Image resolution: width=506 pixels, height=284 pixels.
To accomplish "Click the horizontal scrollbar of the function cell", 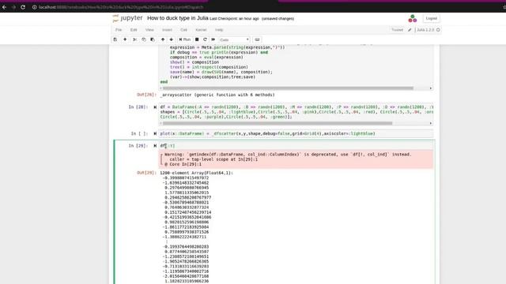I will point(288,88).
